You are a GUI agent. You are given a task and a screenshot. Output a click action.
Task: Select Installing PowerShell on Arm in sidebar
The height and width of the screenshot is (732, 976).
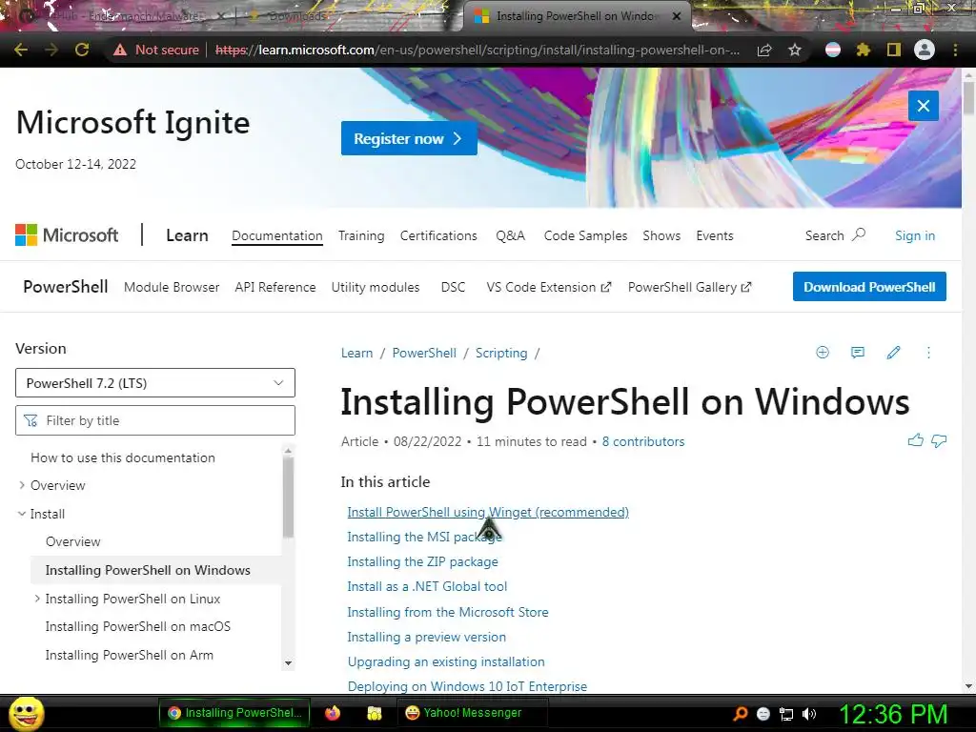[x=129, y=655]
